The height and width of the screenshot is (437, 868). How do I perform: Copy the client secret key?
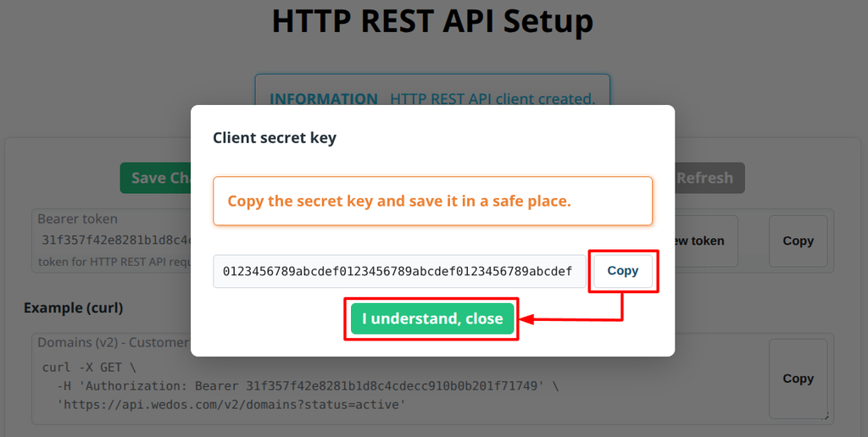point(623,271)
